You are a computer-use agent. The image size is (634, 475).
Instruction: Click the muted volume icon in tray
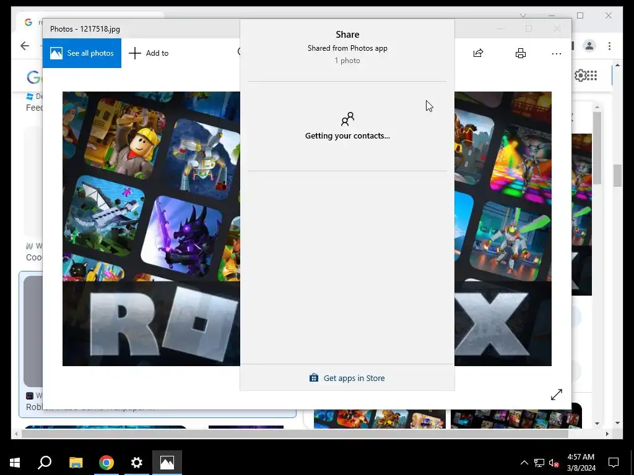pyautogui.click(x=554, y=463)
